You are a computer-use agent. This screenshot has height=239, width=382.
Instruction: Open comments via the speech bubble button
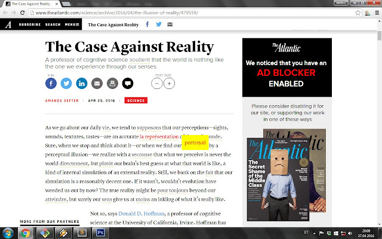click(x=128, y=84)
